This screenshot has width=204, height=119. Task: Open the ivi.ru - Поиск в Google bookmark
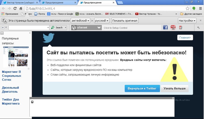pyautogui.click(x=60, y=14)
